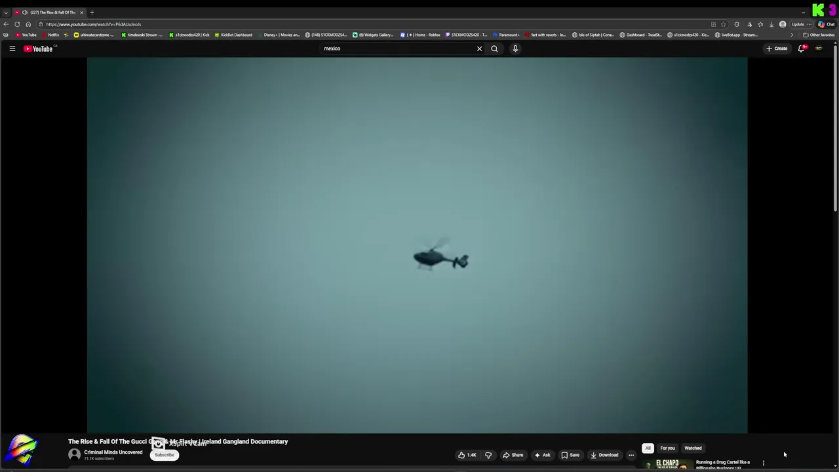
Task: Click the helicopter video player to pause
Action: pos(417,245)
